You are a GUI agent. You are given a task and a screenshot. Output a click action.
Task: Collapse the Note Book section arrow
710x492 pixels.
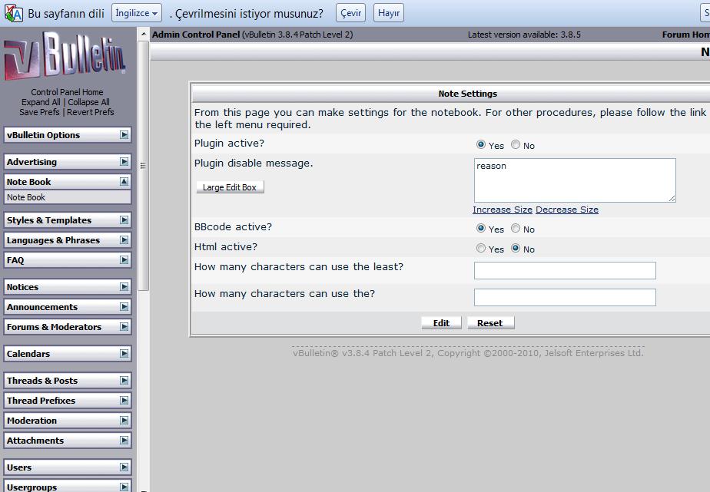[124, 182]
